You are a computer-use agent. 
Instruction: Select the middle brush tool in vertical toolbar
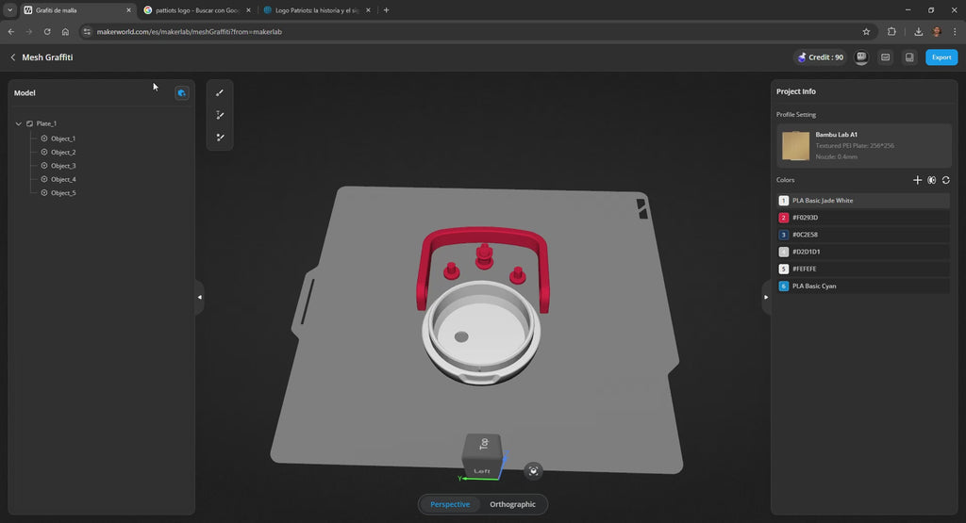[x=220, y=115]
